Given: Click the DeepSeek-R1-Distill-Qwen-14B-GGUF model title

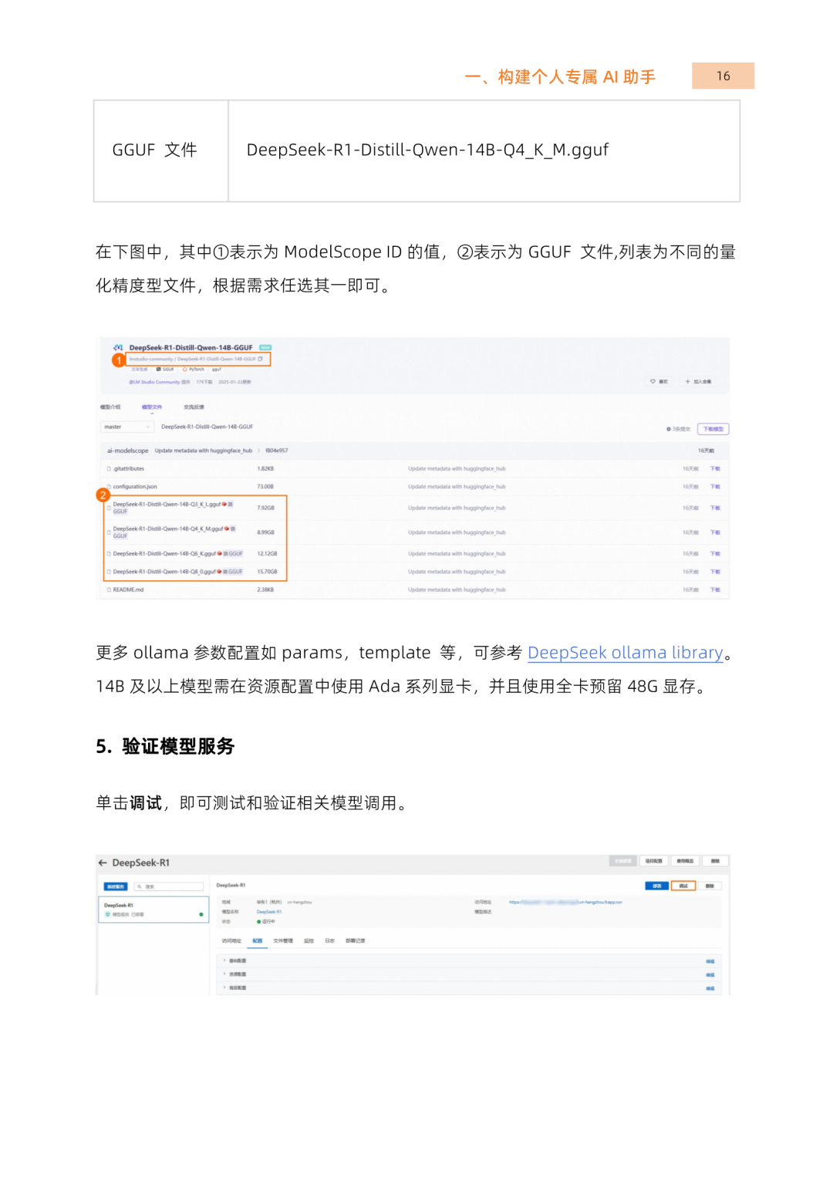Looking at the screenshot, I should click(x=191, y=348).
